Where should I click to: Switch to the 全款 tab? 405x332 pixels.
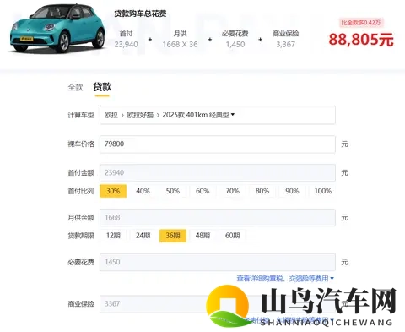click(75, 87)
